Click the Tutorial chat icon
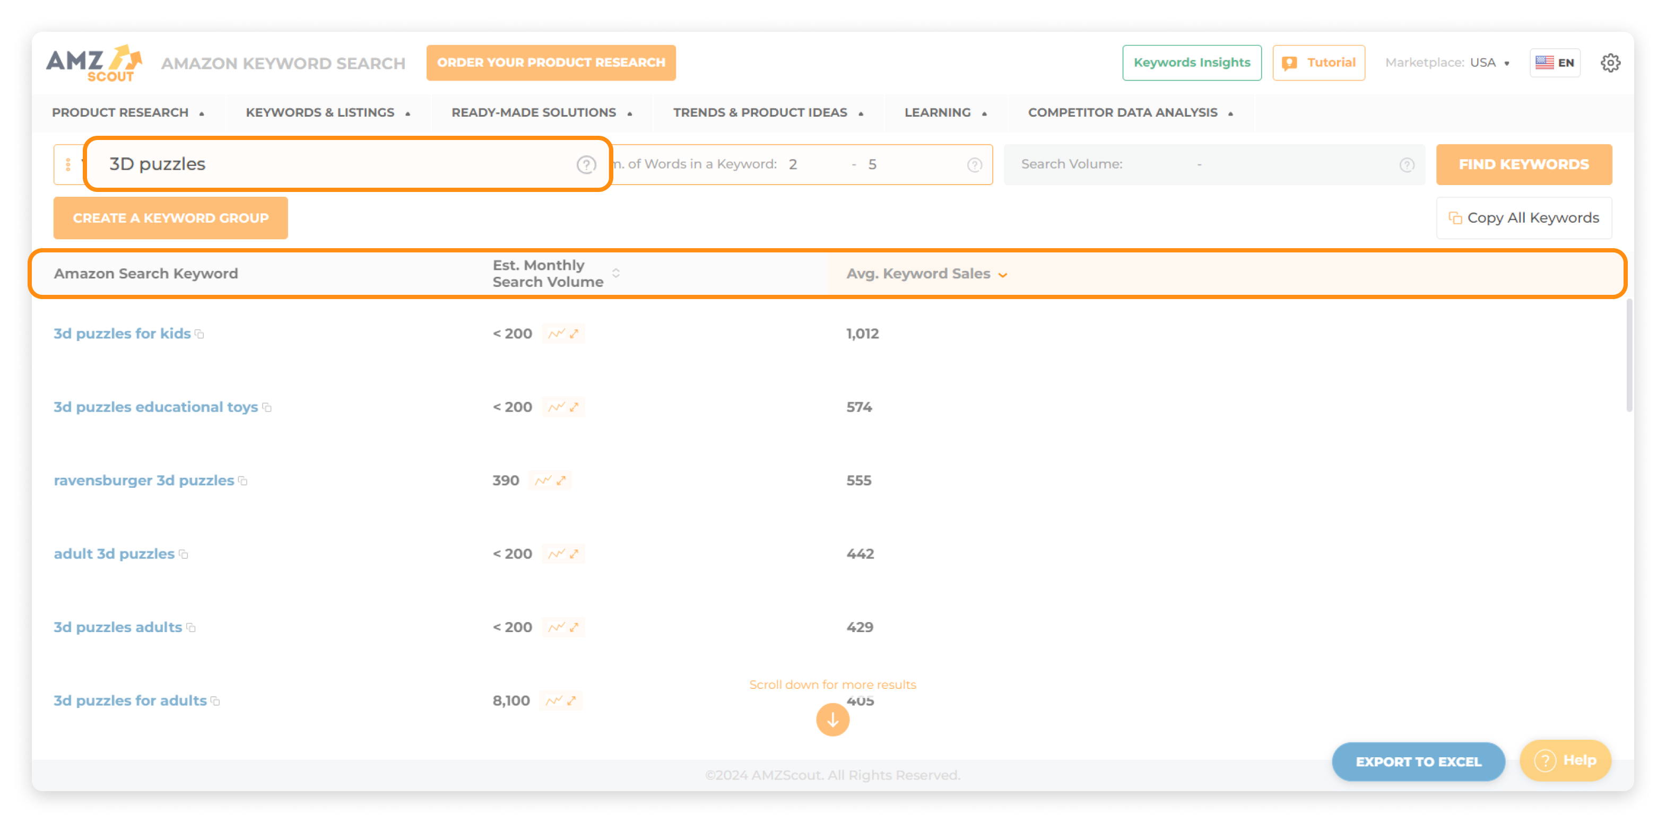Image resolution: width=1666 pixels, height=823 pixels. [1290, 62]
